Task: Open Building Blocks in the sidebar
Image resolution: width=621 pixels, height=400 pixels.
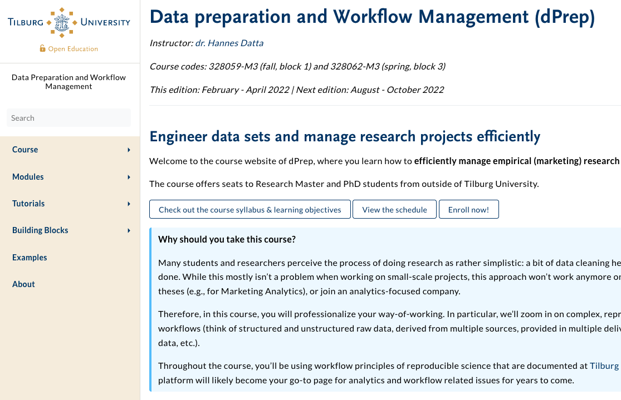Action: 40,230
